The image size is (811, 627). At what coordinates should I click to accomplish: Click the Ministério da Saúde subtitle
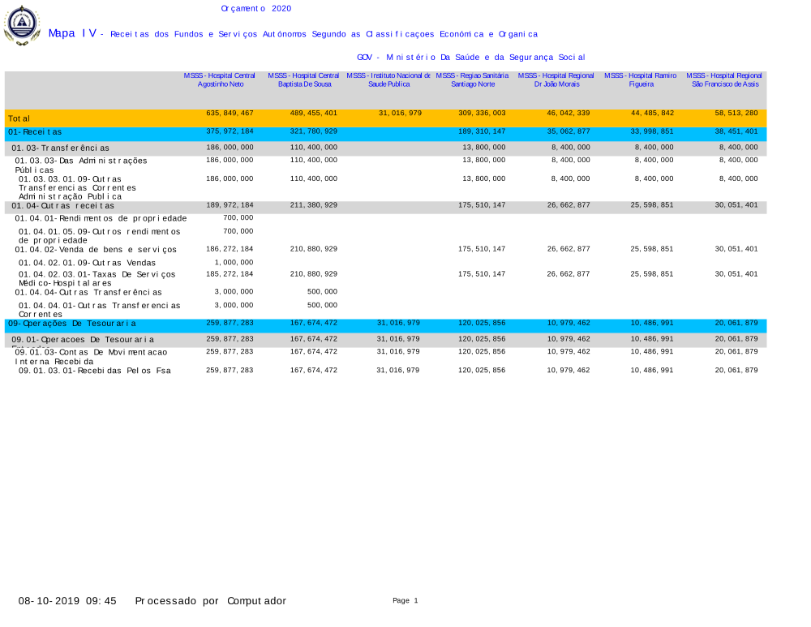470,58
